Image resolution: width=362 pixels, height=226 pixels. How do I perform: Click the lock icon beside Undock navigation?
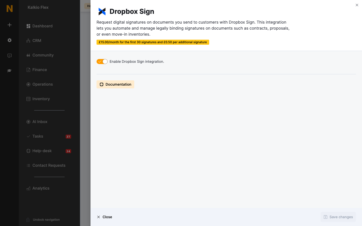click(x=28, y=220)
